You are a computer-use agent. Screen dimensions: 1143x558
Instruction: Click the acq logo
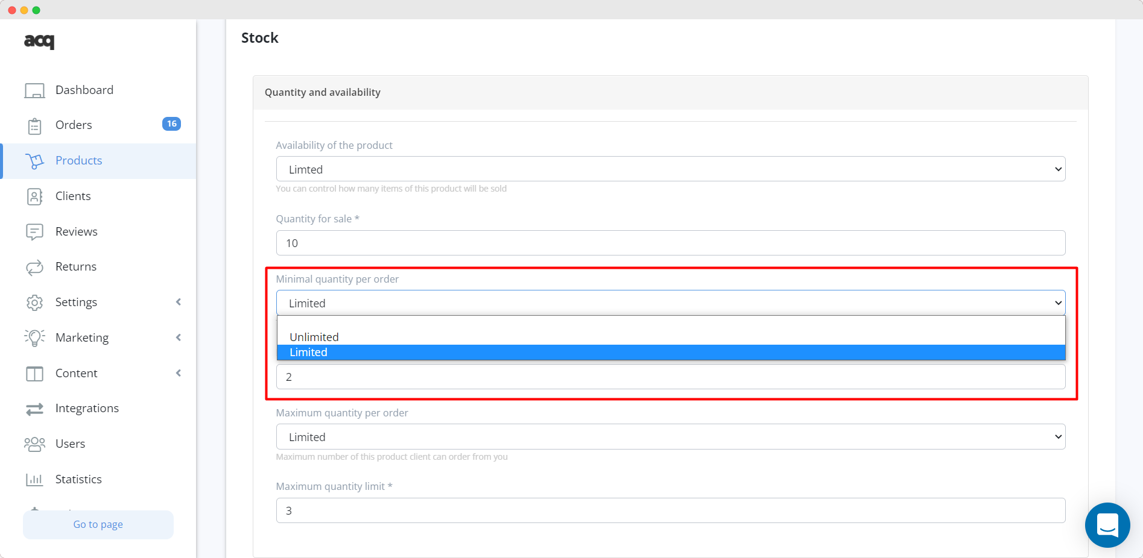point(39,41)
